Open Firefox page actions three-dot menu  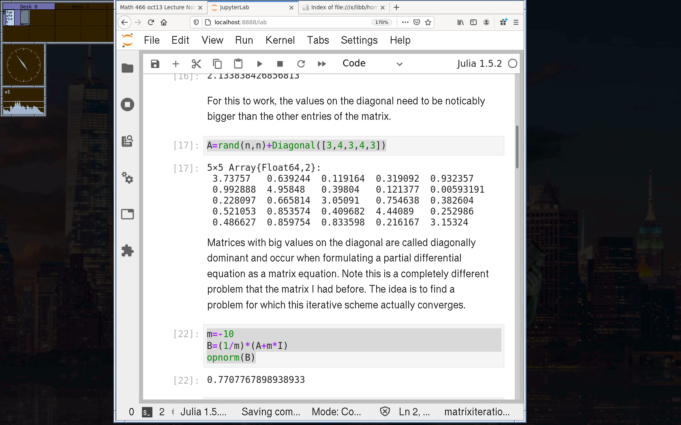pos(405,22)
